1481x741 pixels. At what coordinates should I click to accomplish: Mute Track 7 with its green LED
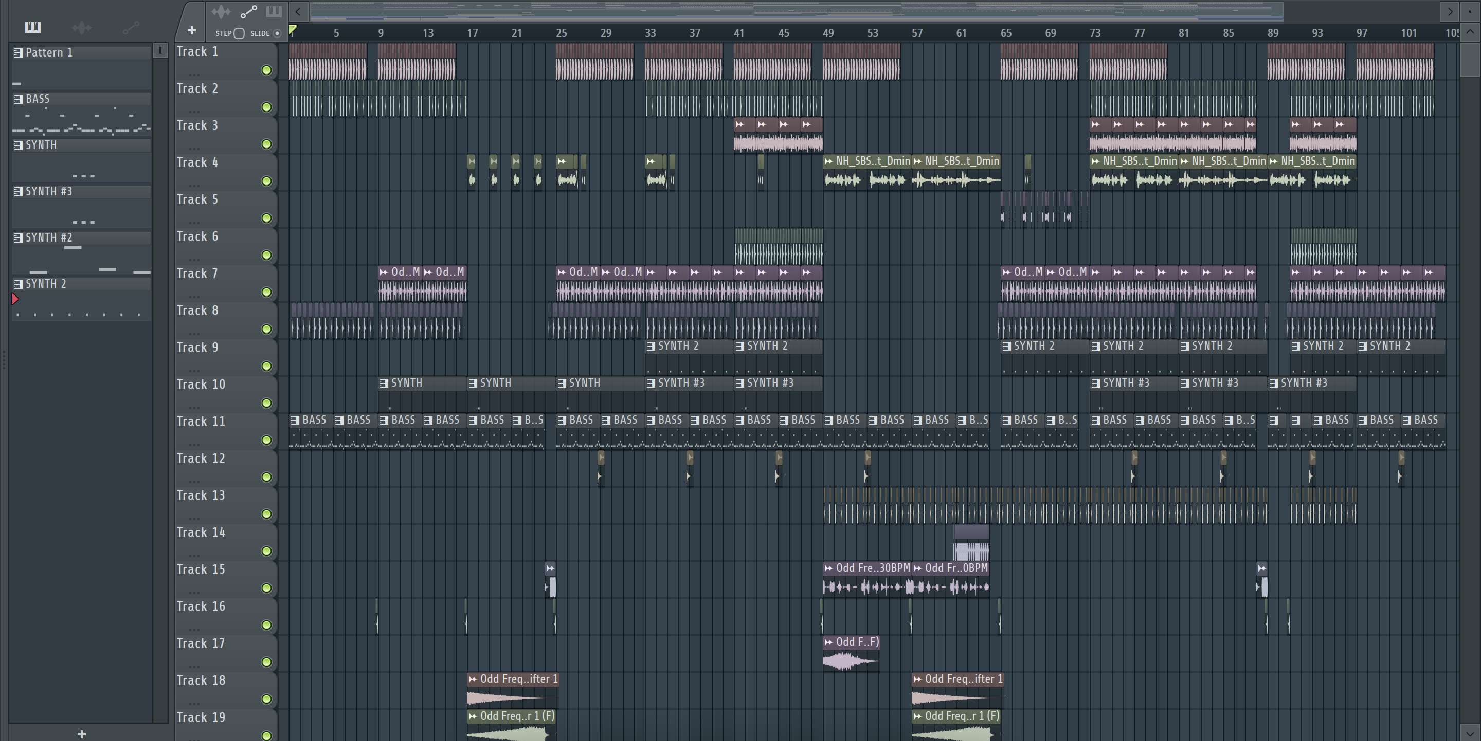coord(266,292)
